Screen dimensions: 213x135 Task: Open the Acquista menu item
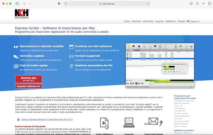159,21
